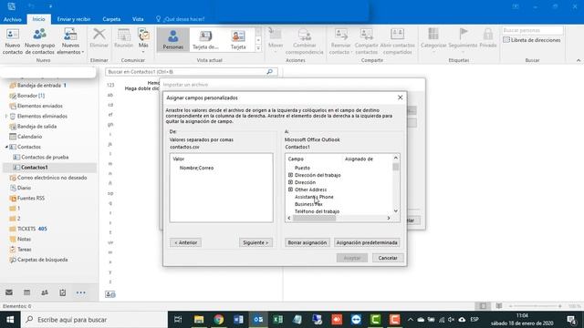584x328 pixels.
Task: Expand the Other Address field
Action: pyautogui.click(x=290, y=190)
